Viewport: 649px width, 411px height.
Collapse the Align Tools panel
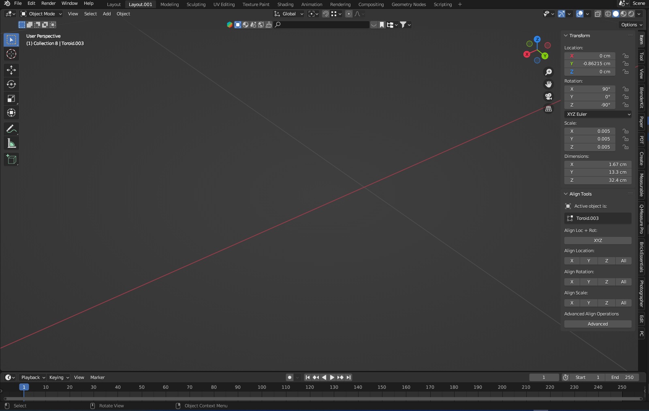[566, 194]
